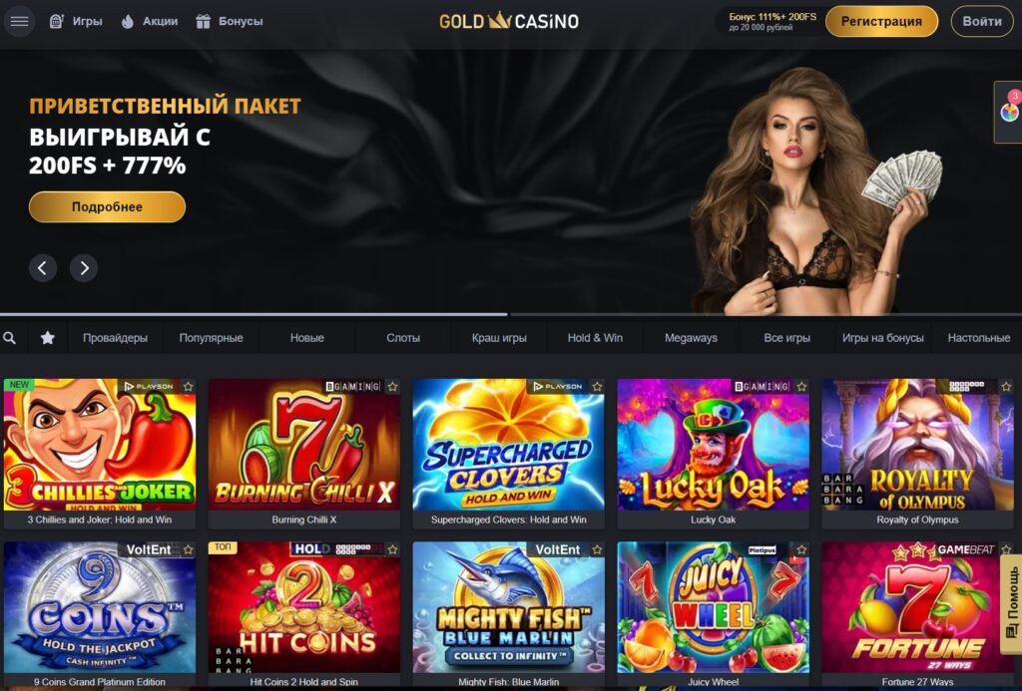Click the Войти button
1022x691 pixels.
982,22
